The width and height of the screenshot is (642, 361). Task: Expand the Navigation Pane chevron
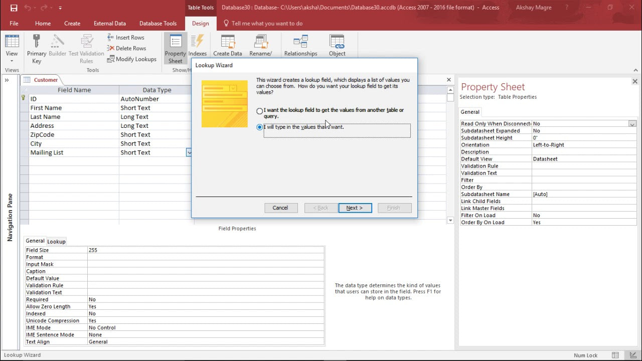click(8, 80)
